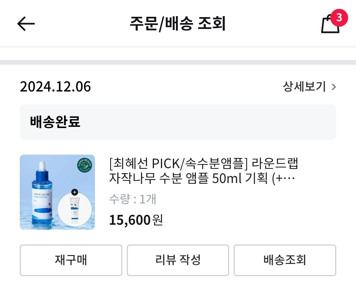Tap the Clean Beauty green badge

coord(84,165)
